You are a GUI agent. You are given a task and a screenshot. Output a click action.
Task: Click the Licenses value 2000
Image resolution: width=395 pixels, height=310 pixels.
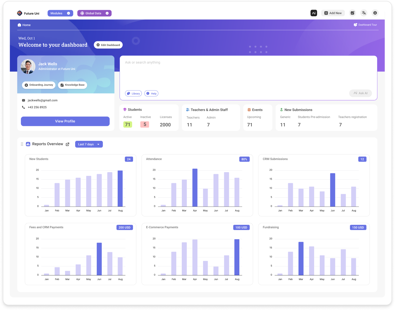click(165, 125)
